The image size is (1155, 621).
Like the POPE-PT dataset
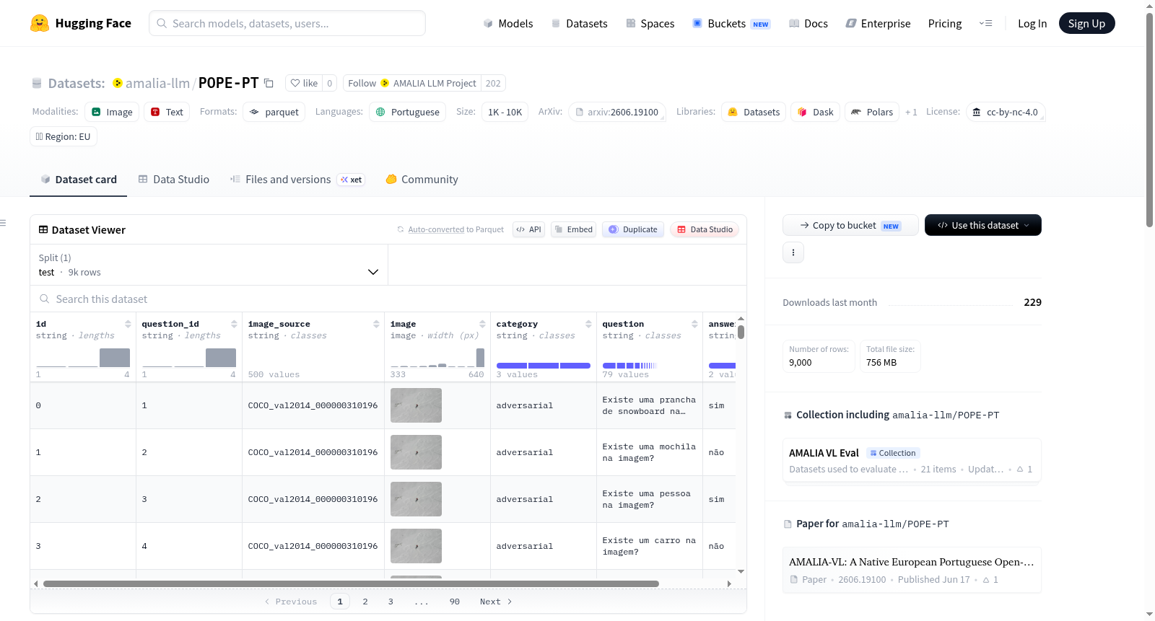(304, 83)
